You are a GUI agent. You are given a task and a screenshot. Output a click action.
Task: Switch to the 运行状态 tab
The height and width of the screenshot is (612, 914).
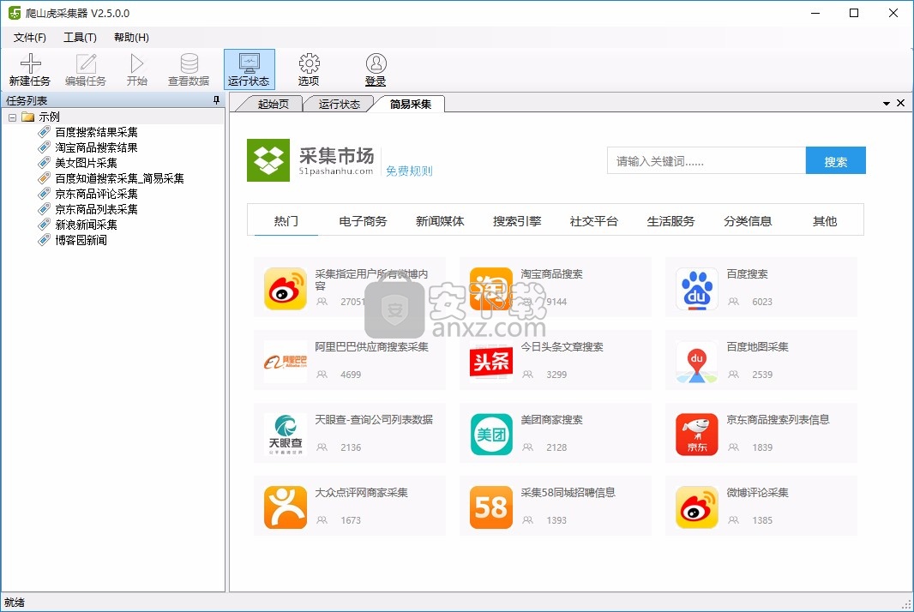coord(340,104)
